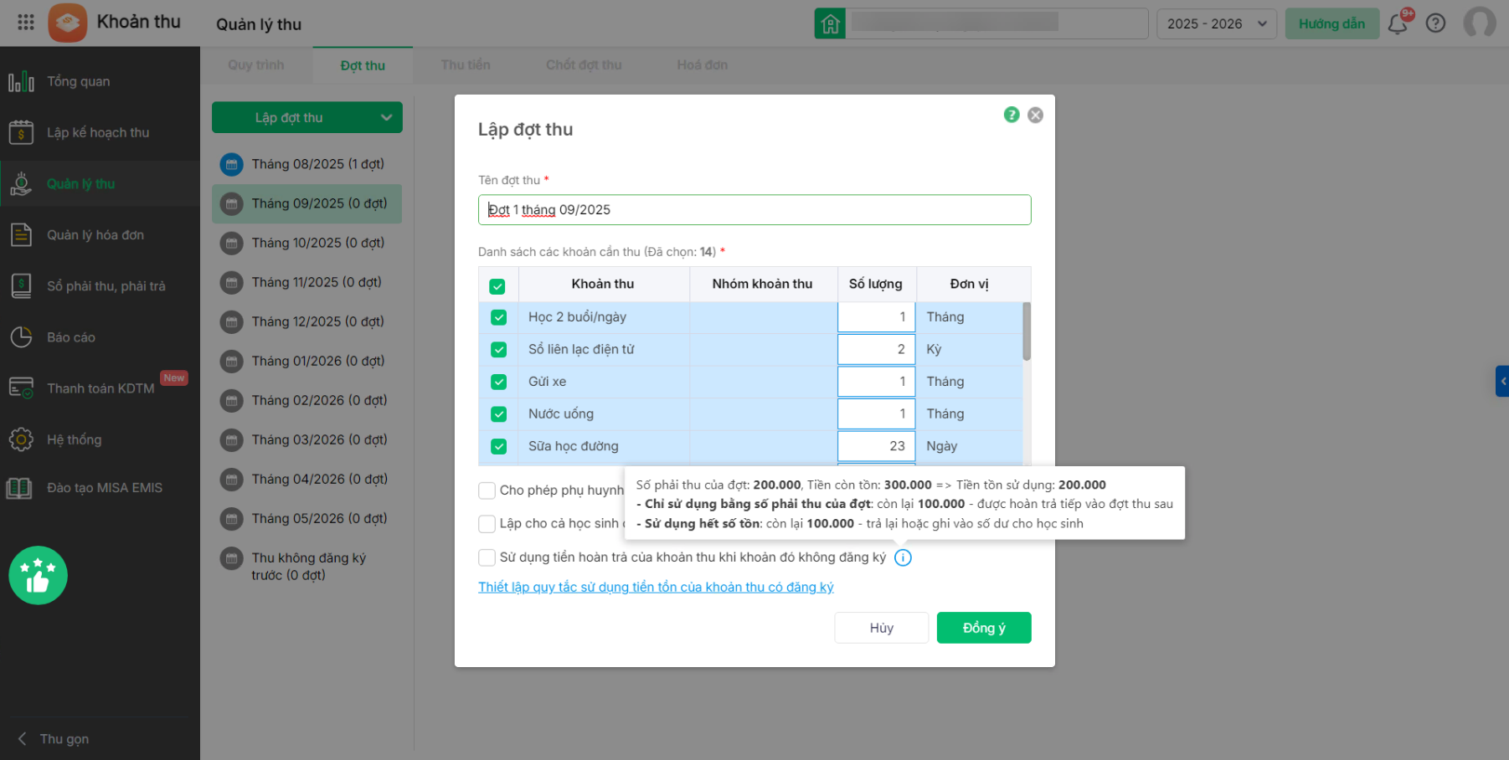Confirm with the Đồng ý button
This screenshot has width=1509, height=760.
[984, 628]
